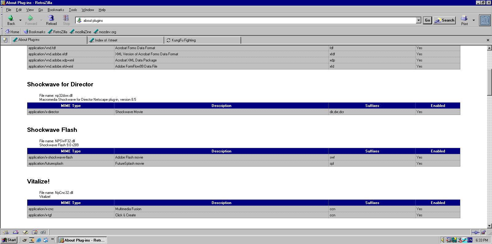Open the Bookmarks folder on the personal toolbar
The height and width of the screenshot is (244, 492).
pos(34,32)
